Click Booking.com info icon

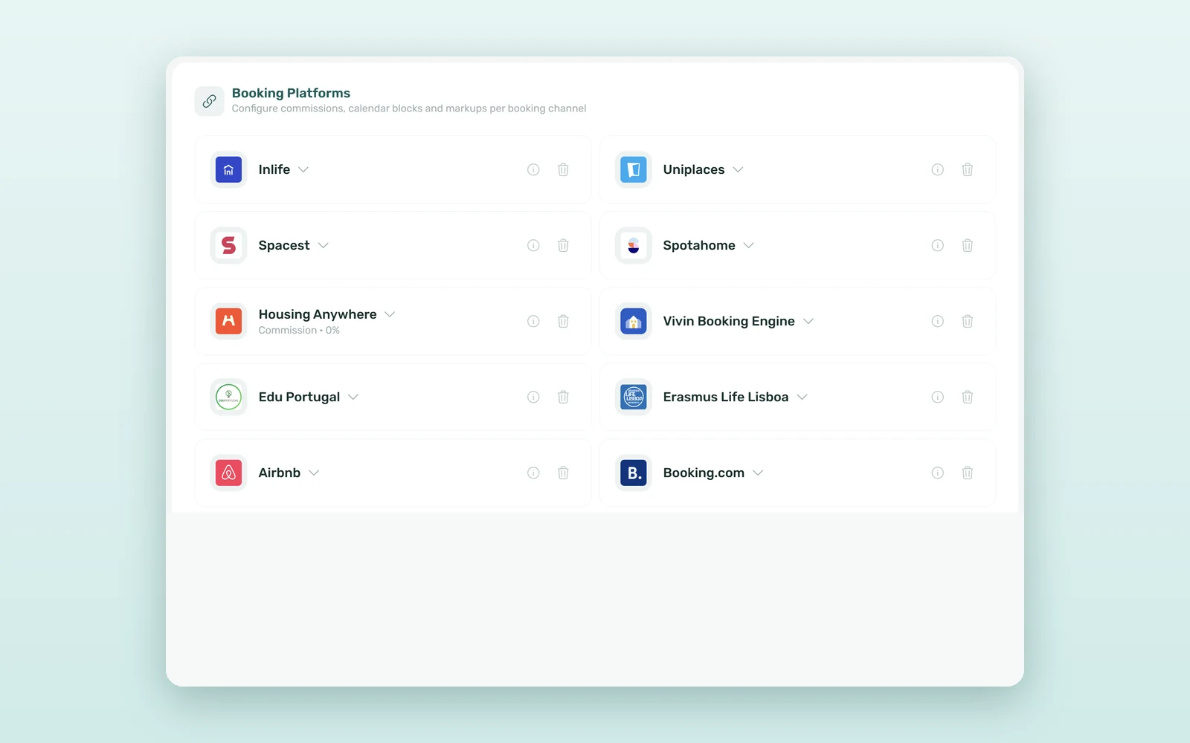tap(938, 473)
